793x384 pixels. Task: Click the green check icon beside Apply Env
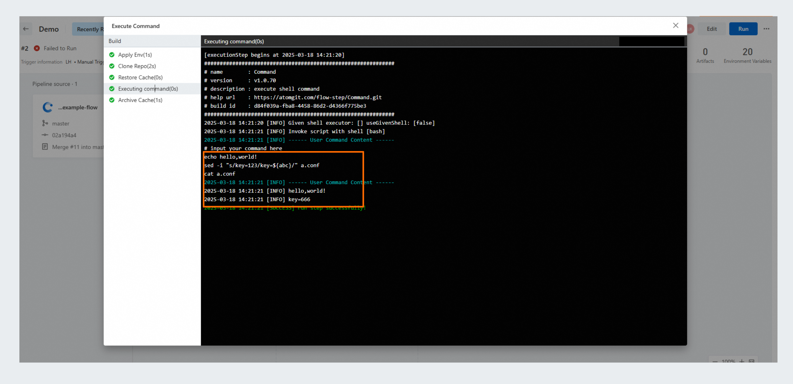coord(112,55)
